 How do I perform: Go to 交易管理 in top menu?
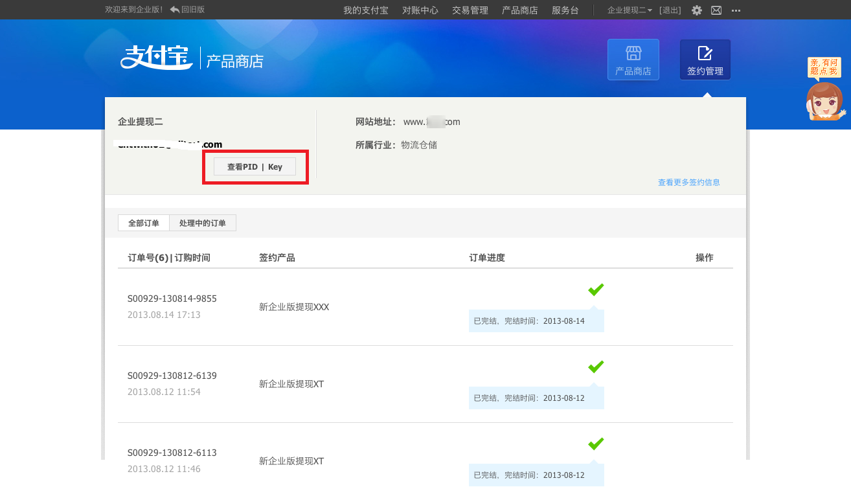(x=470, y=10)
